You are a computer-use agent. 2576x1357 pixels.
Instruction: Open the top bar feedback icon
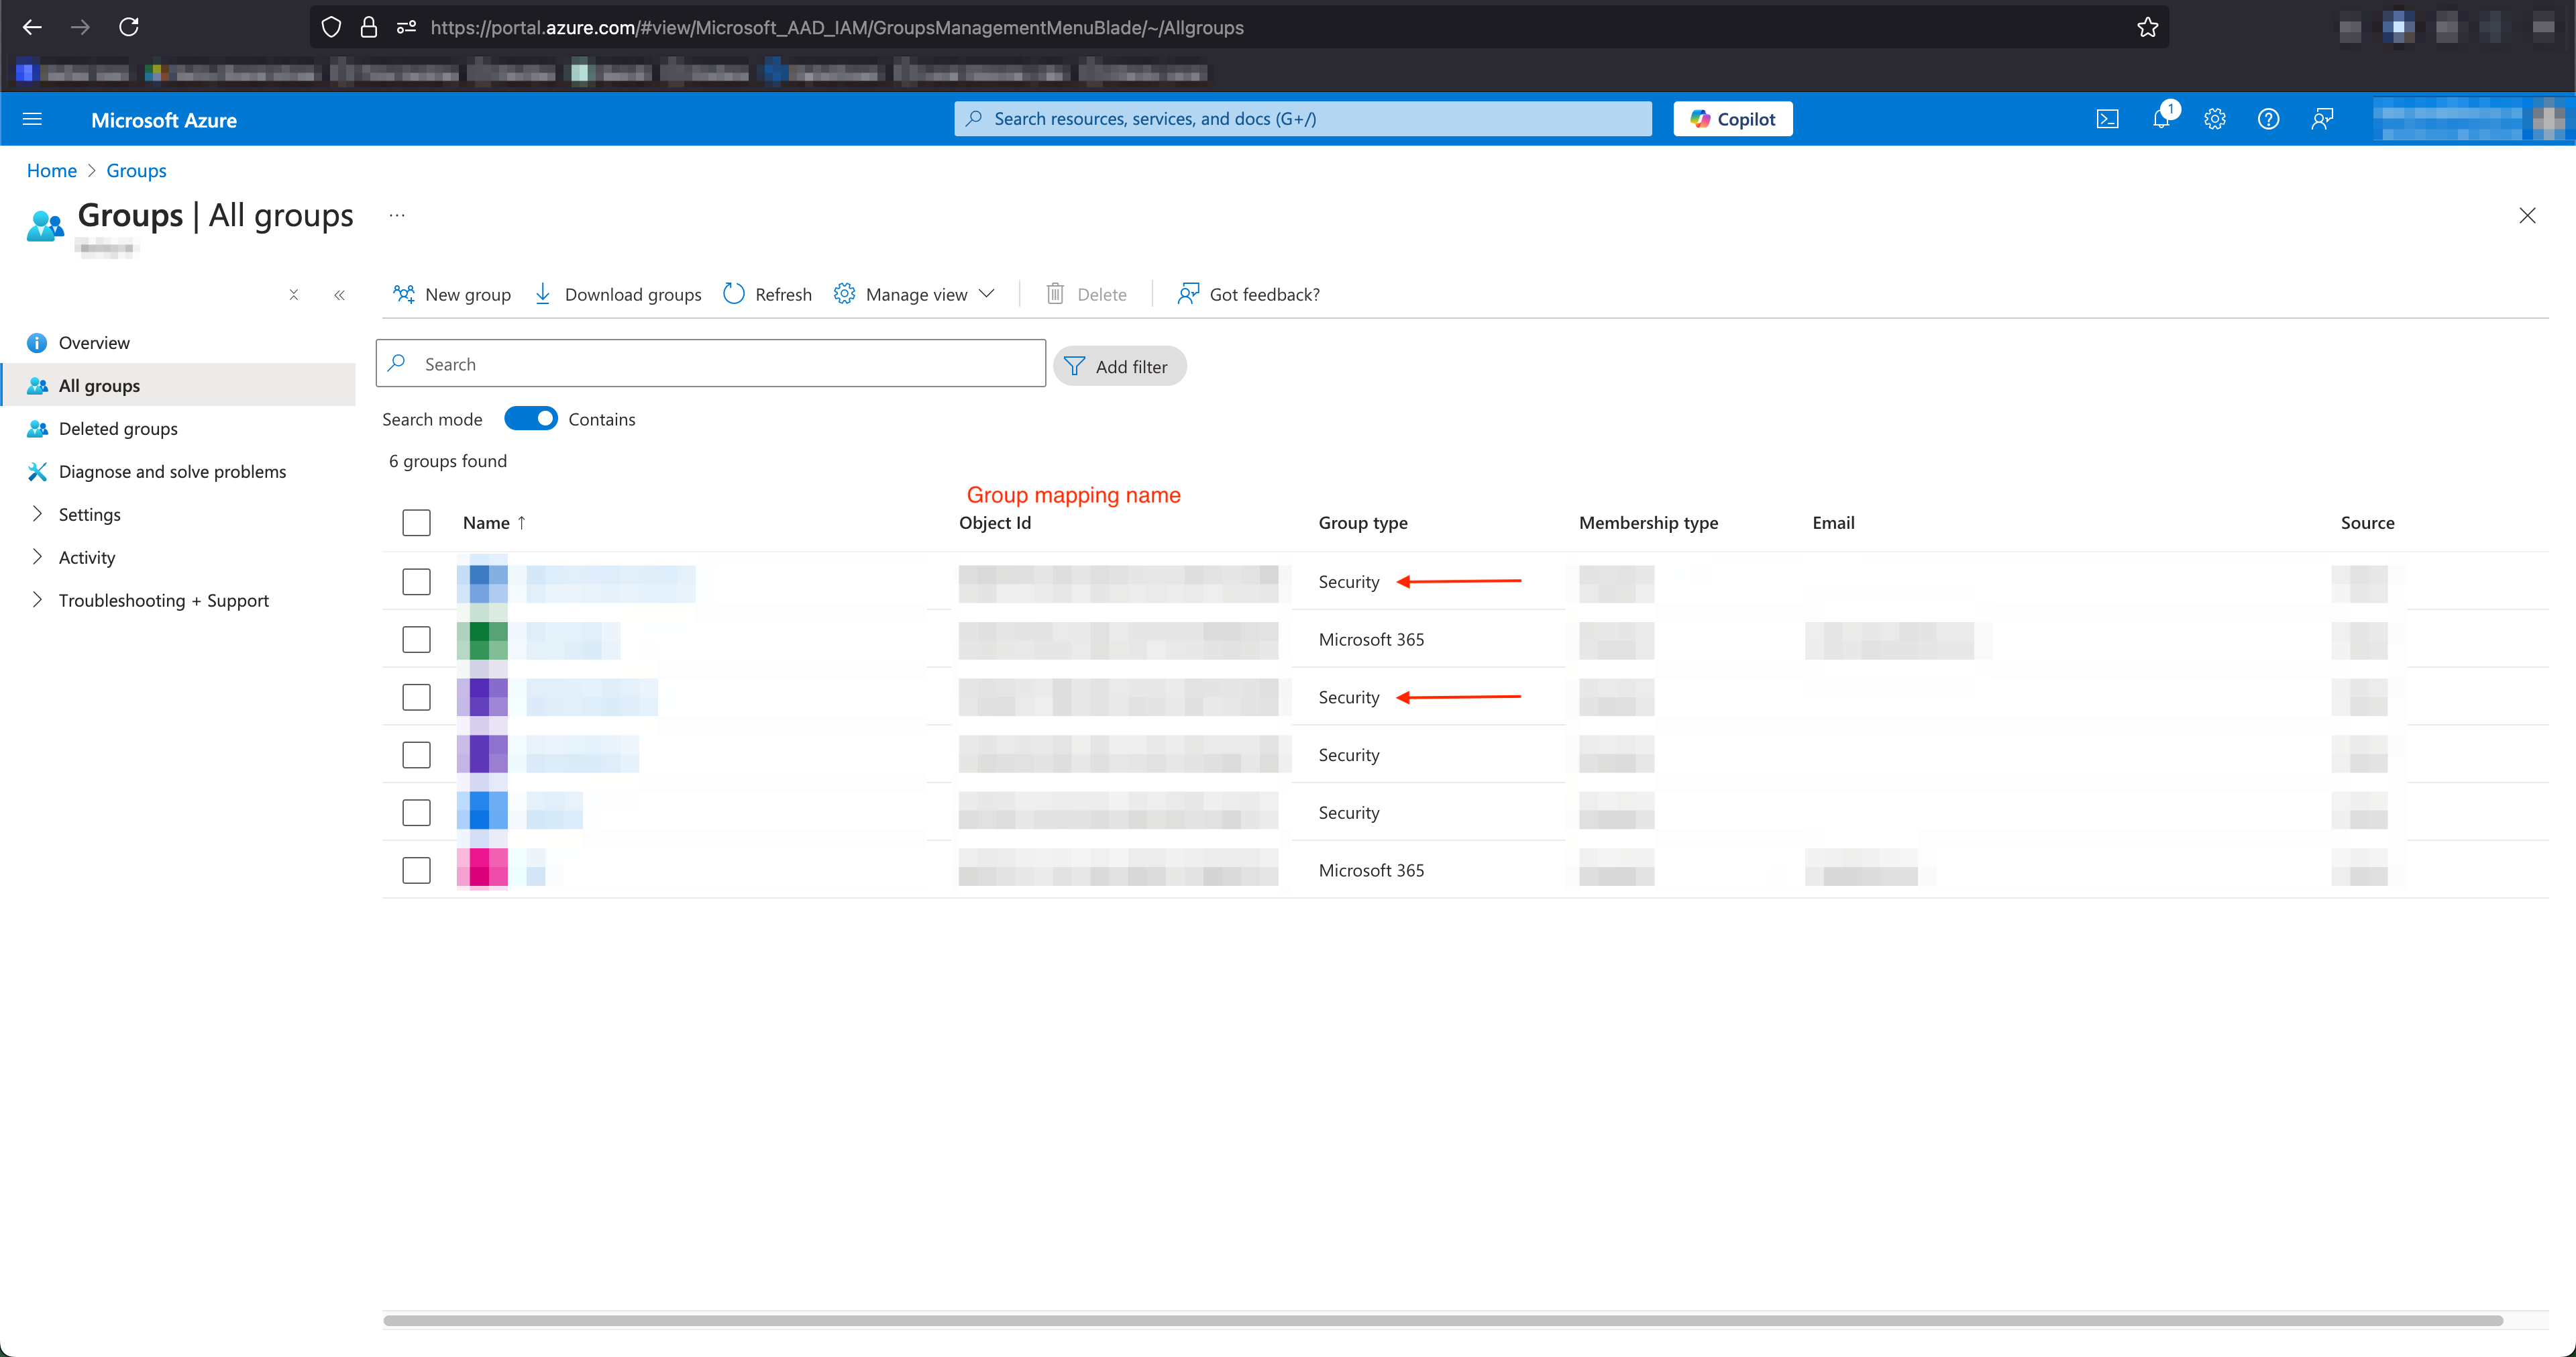point(2322,119)
